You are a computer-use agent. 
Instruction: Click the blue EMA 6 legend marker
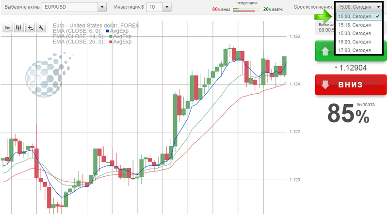pos(107,31)
